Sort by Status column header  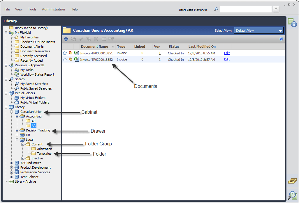click(174, 47)
